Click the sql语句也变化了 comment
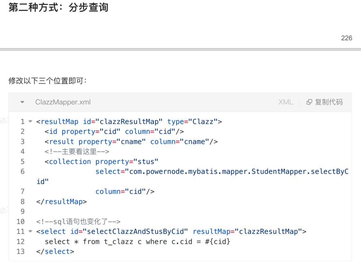The width and height of the screenshot is (361, 264). point(78,221)
